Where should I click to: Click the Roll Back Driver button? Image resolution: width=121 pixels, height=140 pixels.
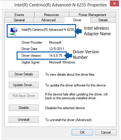click(24, 96)
